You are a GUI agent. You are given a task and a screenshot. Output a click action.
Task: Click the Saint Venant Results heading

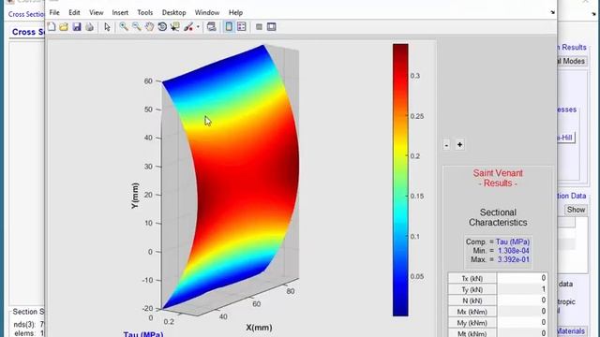498,178
